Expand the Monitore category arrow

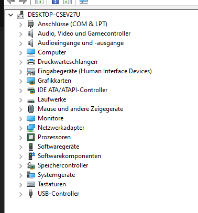click(21, 119)
